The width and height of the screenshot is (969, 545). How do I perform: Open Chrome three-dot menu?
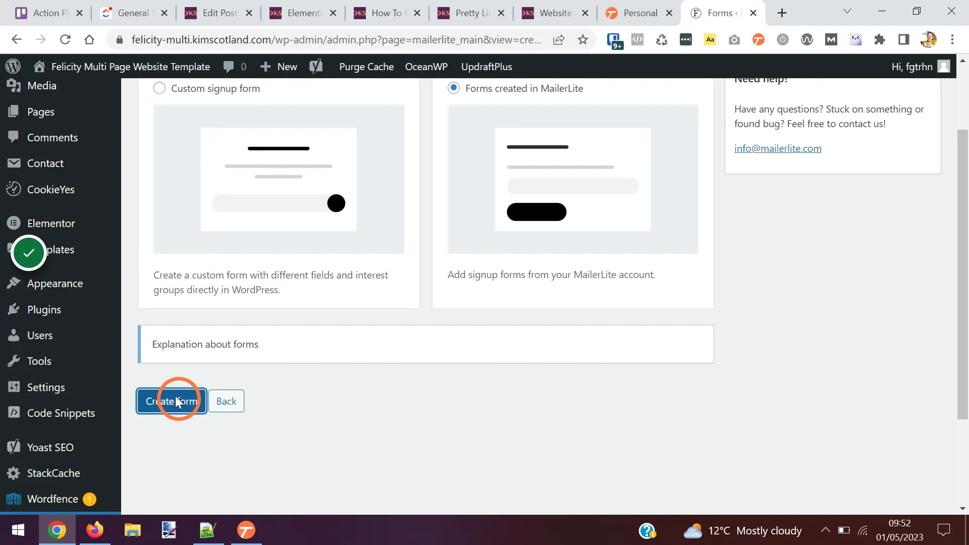(952, 39)
